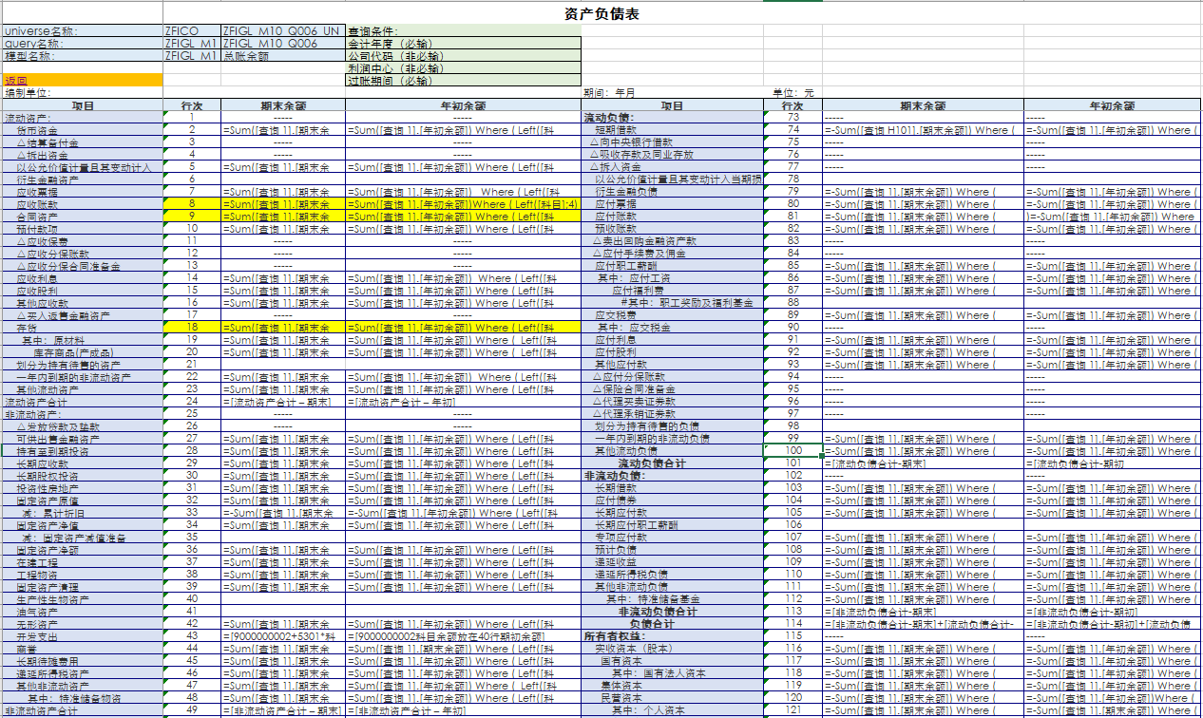1203x718 pixels.
Task: Click the 所有者权益: row label
Action: coord(673,636)
